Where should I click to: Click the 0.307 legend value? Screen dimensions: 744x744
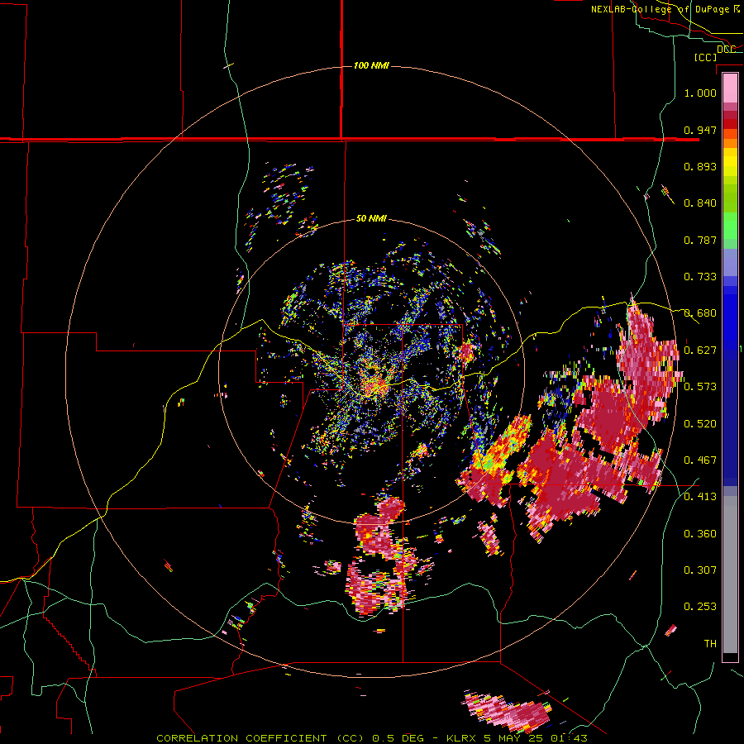click(700, 570)
